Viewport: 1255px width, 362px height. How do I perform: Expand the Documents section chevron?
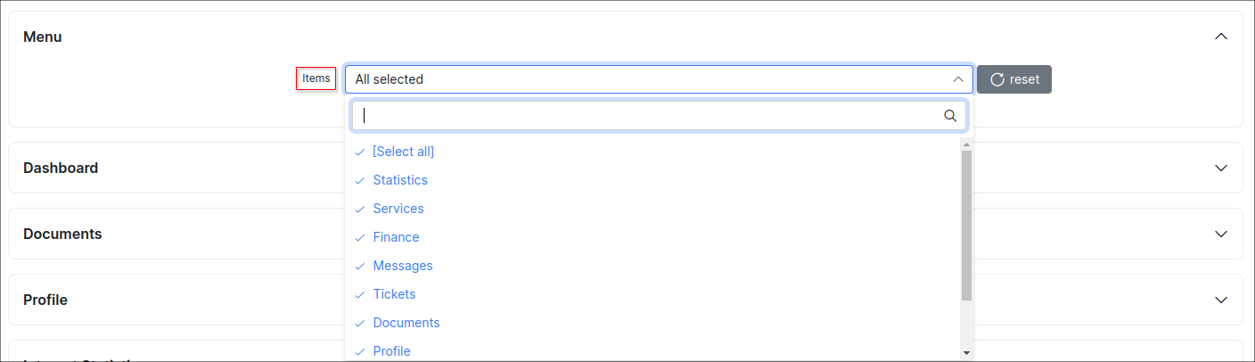[1221, 234]
